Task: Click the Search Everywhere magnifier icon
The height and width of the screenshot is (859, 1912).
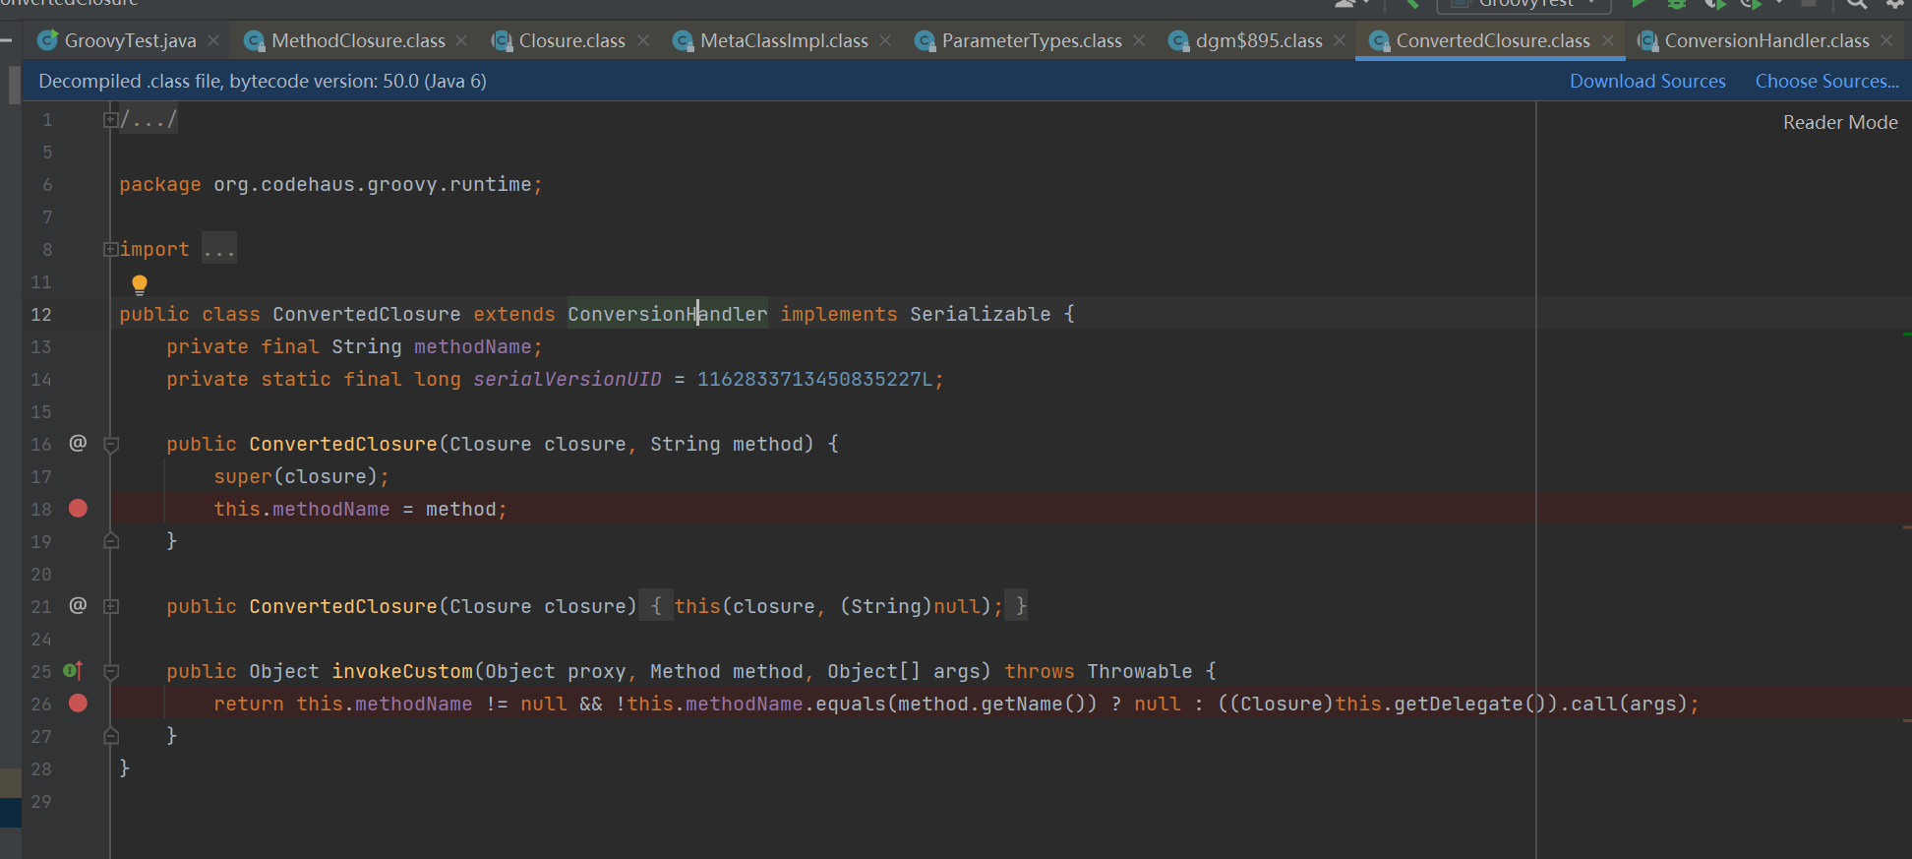Action: 1857,3
